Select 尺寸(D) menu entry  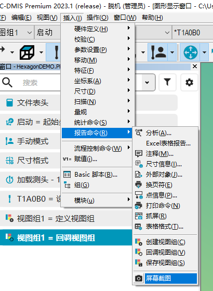coord(98,91)
